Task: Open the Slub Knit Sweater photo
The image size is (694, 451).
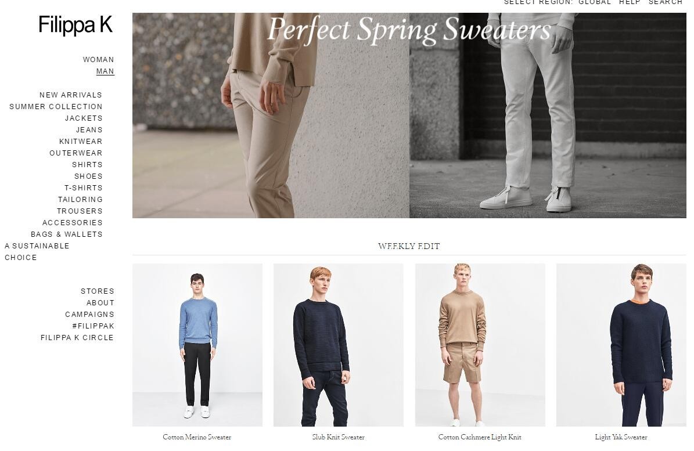Action: click(x=339, y=345)
